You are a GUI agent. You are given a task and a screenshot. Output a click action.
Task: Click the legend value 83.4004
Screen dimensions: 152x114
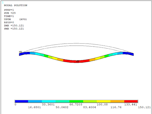[90, 107]
